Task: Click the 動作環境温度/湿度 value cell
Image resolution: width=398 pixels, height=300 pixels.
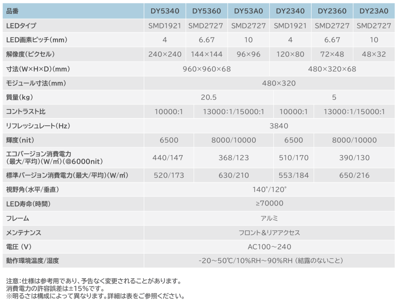Action: (x=271, y=261)
